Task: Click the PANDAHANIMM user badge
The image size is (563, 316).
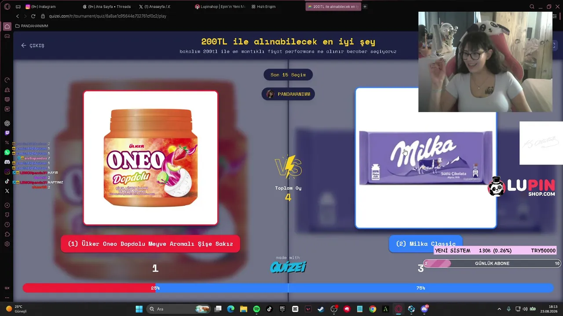Action: click(x=288, y=94)
